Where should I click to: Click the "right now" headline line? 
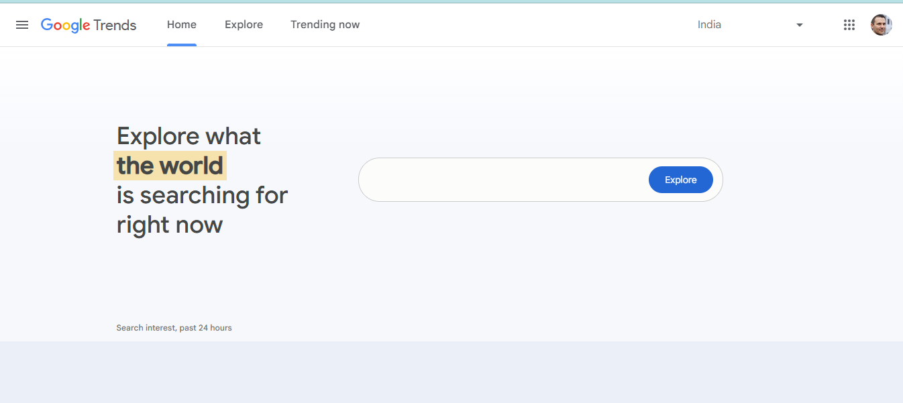pos(170,225)
